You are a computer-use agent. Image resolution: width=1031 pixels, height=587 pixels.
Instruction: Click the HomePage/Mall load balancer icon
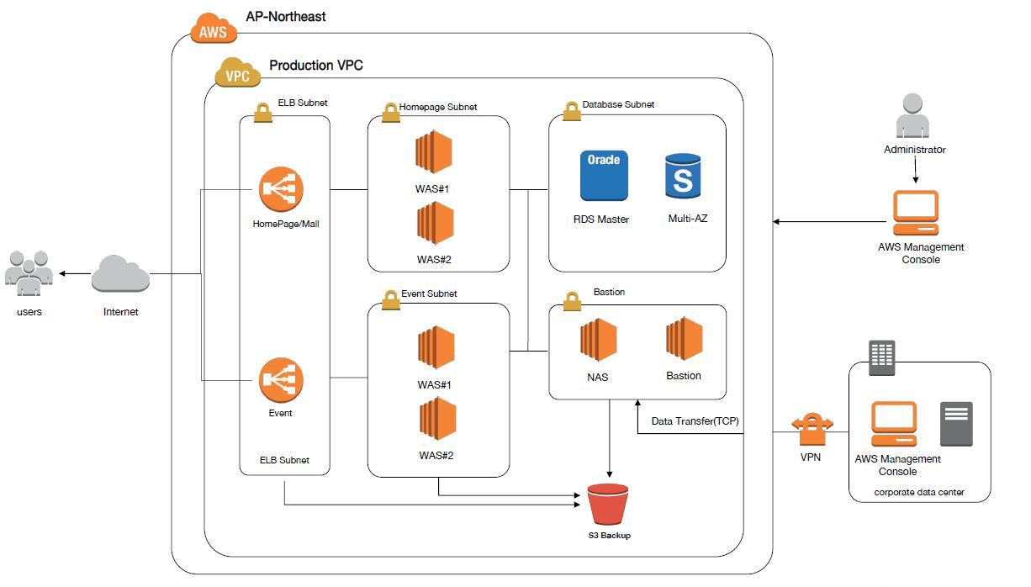click(282, 189)
